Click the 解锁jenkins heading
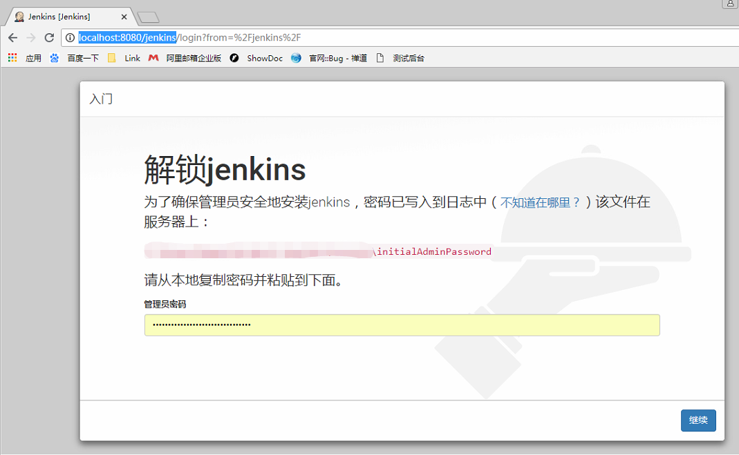 pyautogui.click(x=225, y=169)
